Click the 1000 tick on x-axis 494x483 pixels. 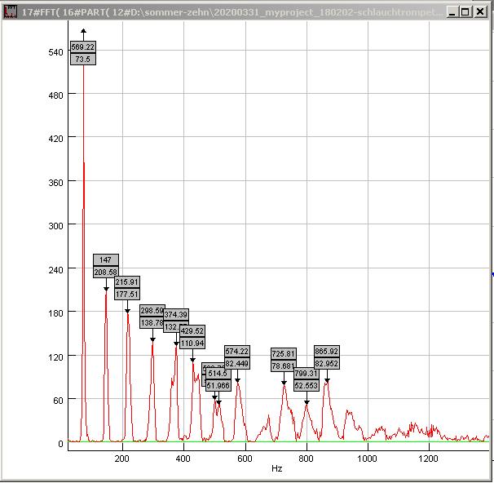point(368,459)
